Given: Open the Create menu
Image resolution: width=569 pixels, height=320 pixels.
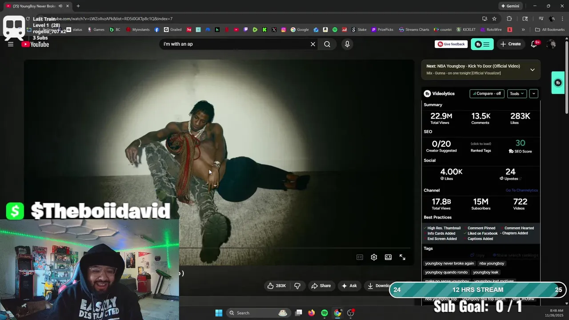Looking at the screenshot, I should 510,44.
